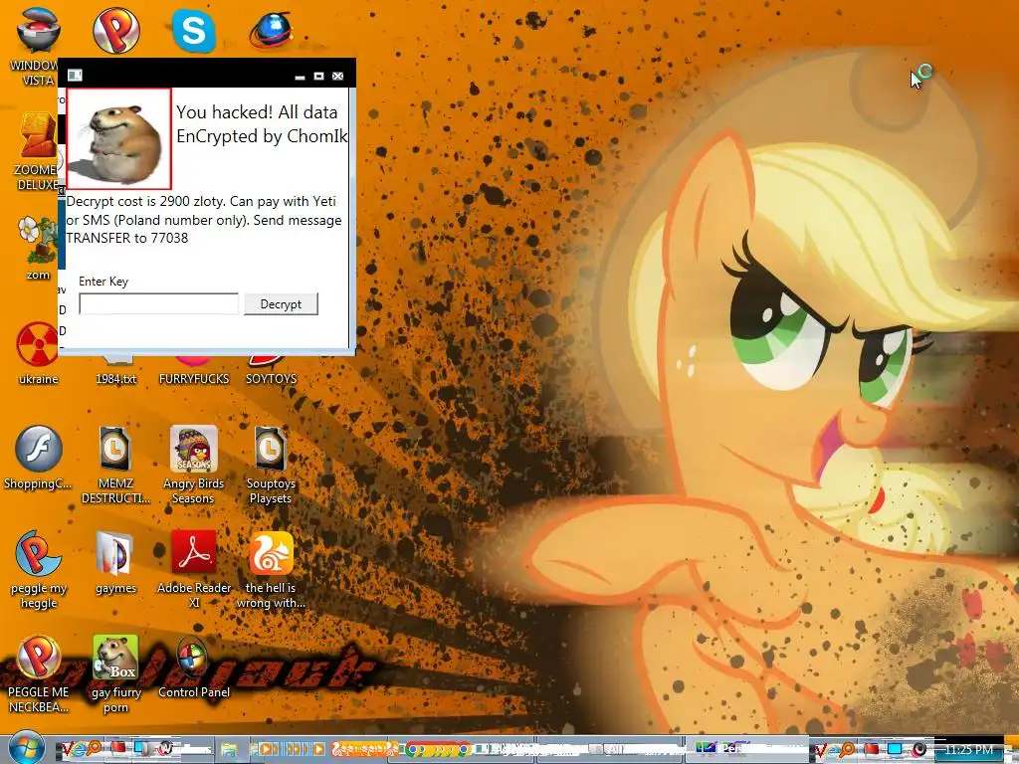Image resolution: width=1019 pixels, height=764 pixels.
Task: Click the Decrypt button
Action: (281, 304)
